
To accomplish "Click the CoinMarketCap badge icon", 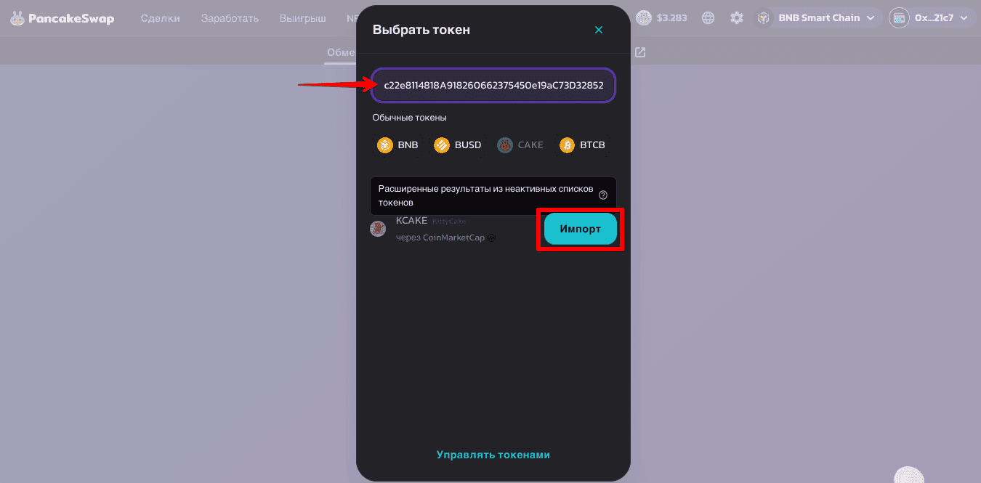I will pyautogui.click(x=492, y=238).
